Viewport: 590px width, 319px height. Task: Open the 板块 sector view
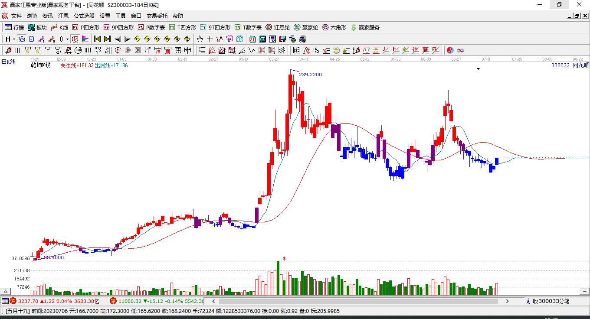point(37,27)
